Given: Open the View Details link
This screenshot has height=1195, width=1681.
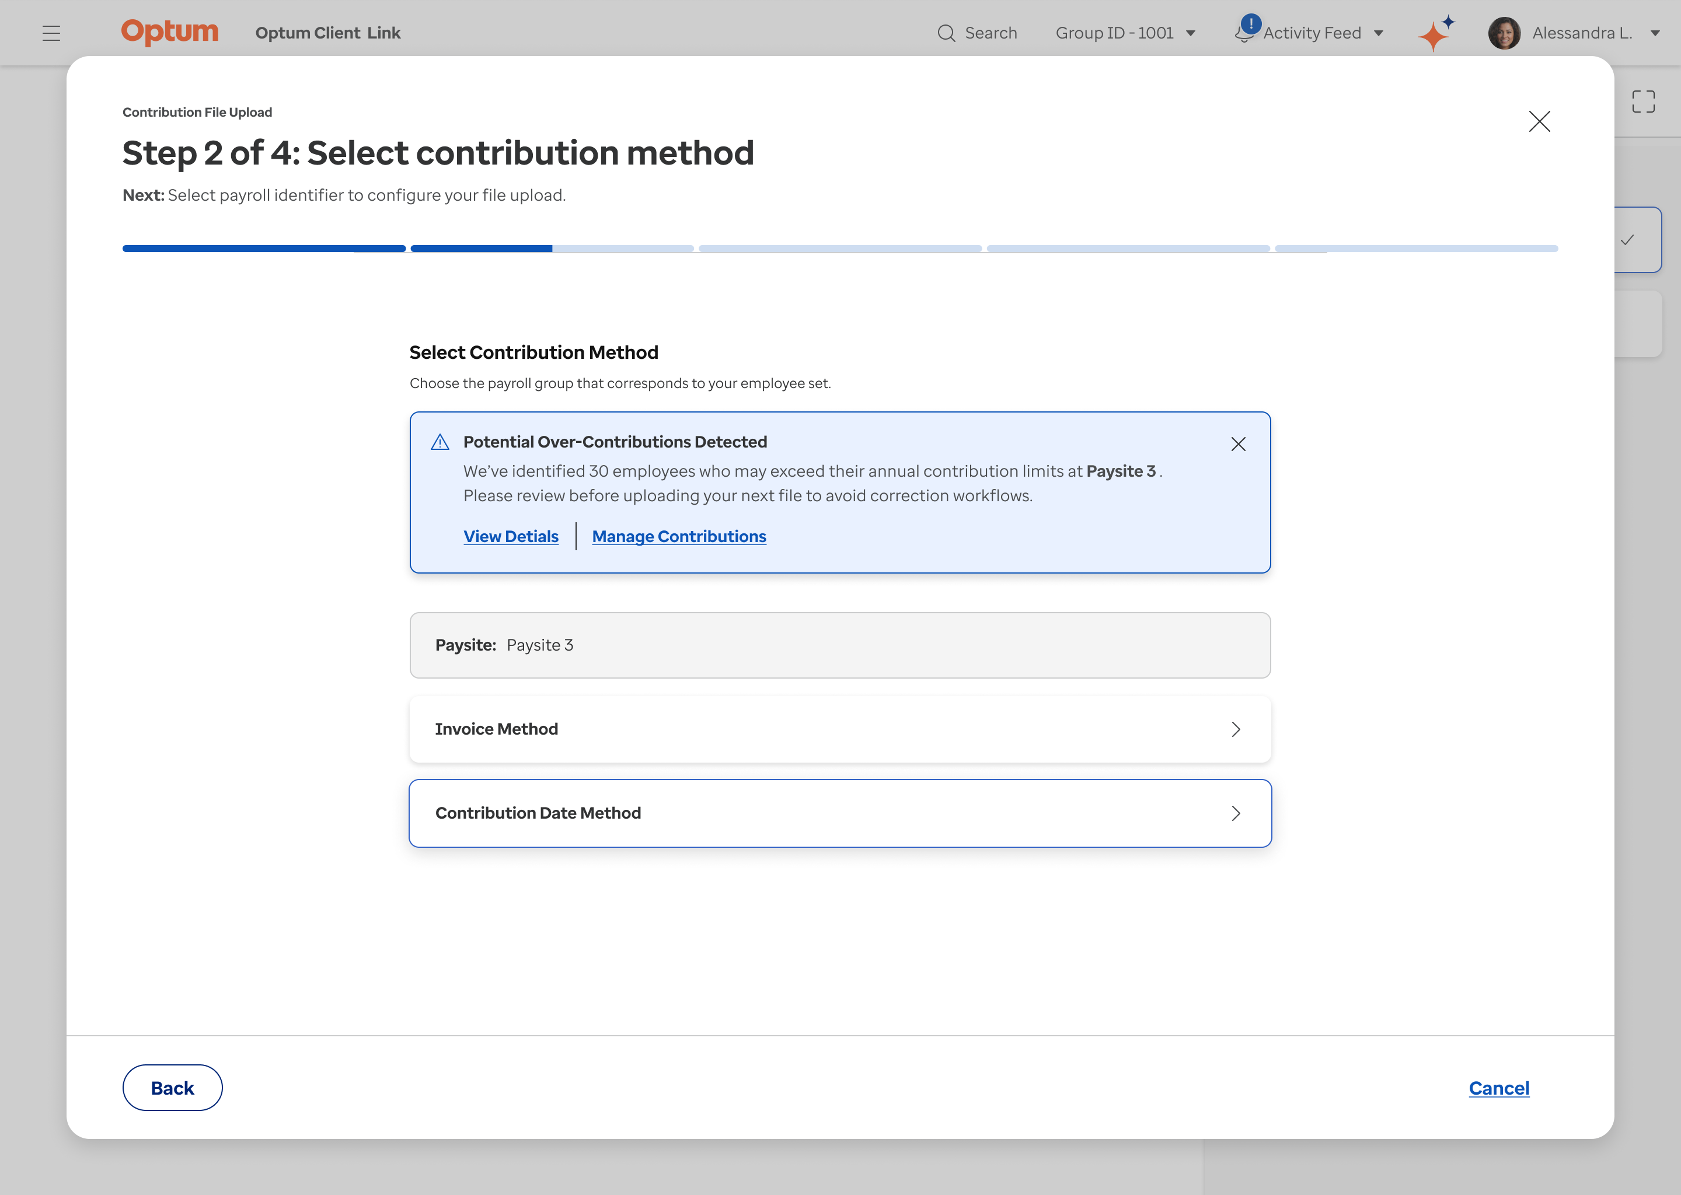Looking at the screenshot, I should (x=511, y=536).
